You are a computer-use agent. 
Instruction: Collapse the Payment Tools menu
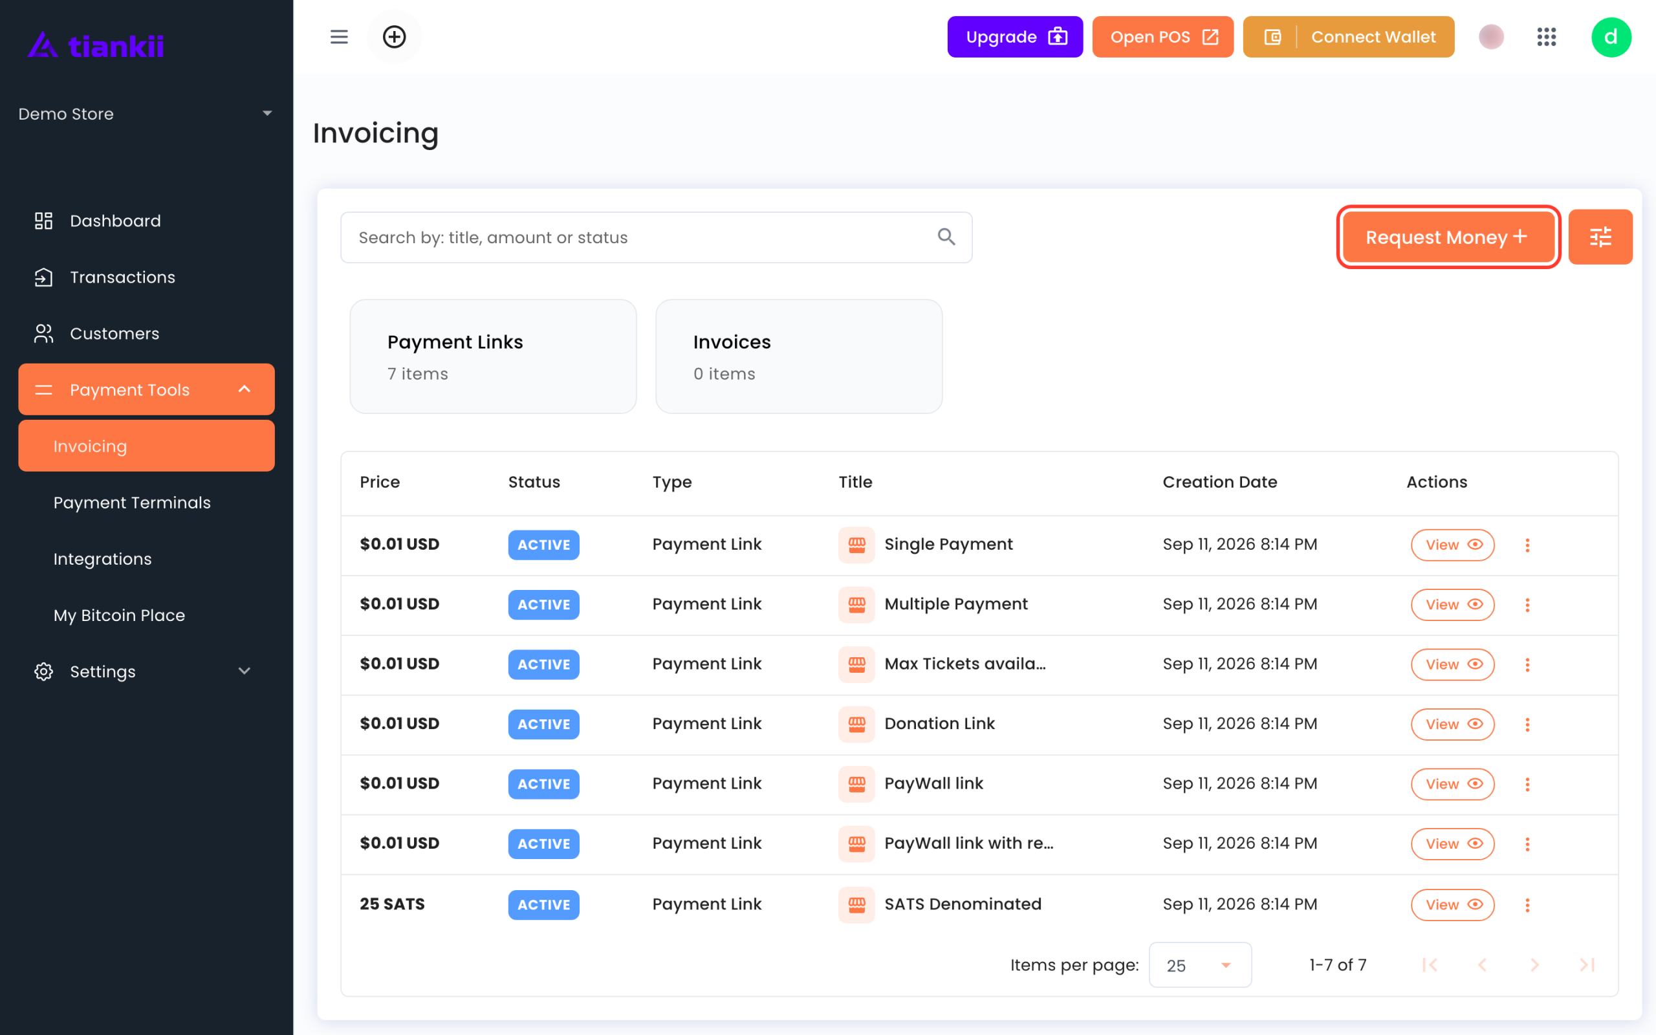(x=146, y=389)
